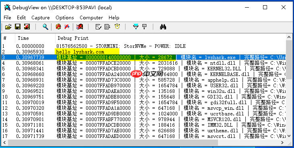Toggle the Pass-Through red arrow icon
294x148 pixels.
click(67, 27)
